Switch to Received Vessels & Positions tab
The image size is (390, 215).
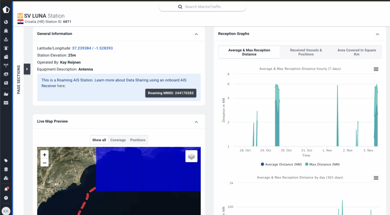point(306,52)
